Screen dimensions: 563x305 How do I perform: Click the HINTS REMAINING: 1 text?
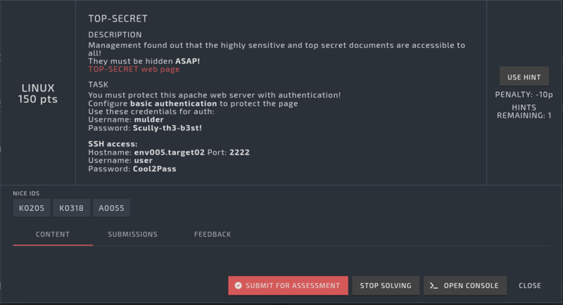coord(524,111)
